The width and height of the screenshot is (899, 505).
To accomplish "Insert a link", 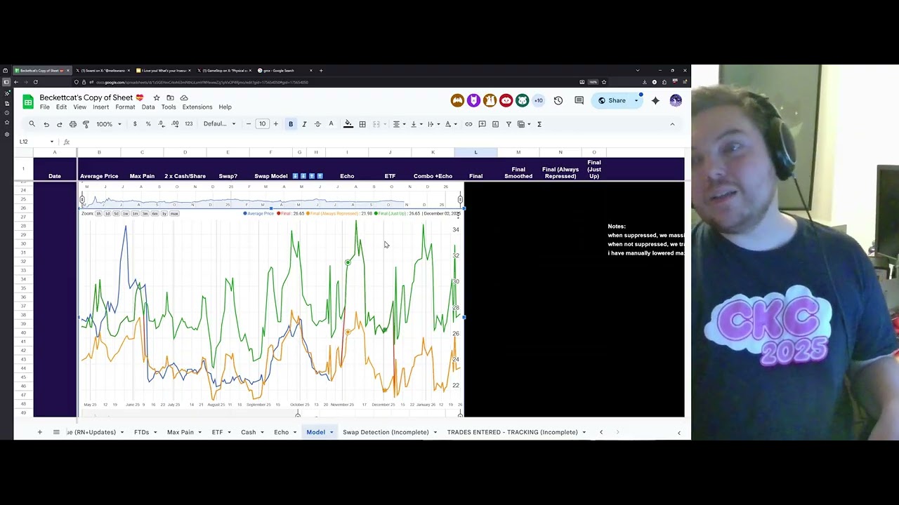I will click(468, 124).
